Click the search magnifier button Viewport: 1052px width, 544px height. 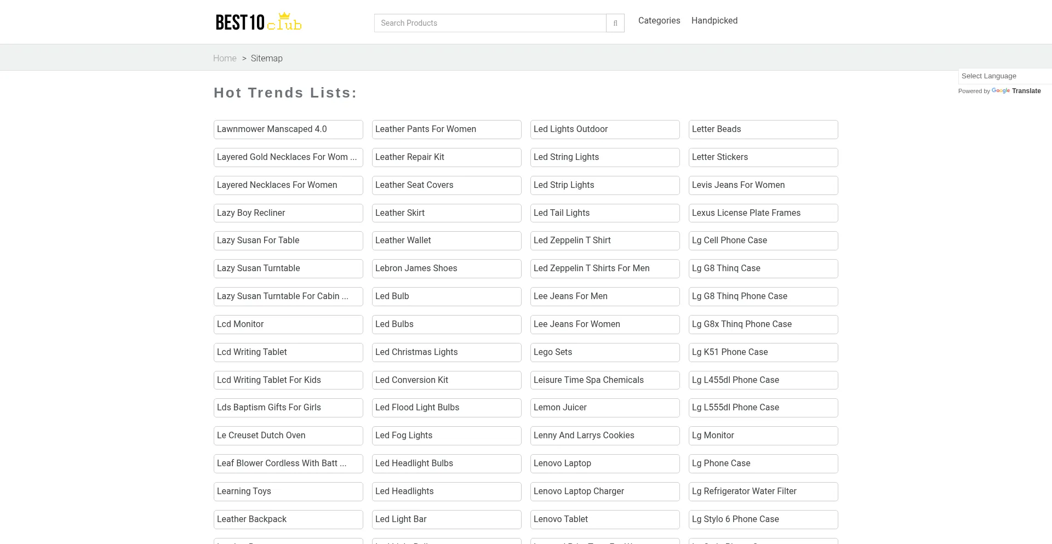[x=615, y=23]
